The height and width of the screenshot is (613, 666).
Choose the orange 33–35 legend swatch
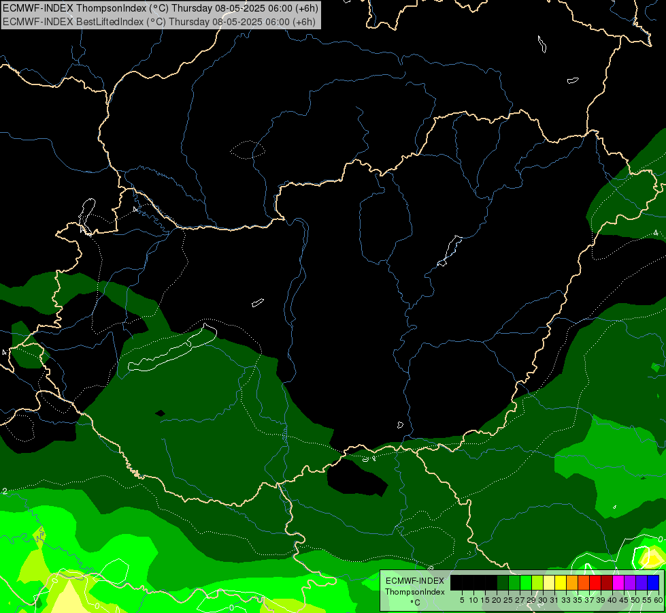point(572,582)
